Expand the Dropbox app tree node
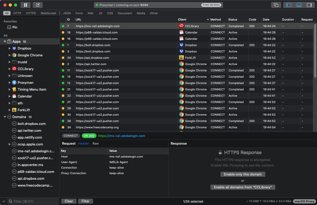The height and width of the screenshot is (205, 317). tap(9, 48)
